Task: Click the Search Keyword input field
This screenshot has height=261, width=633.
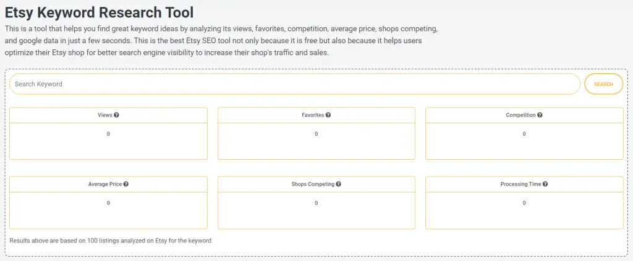Action: coord(295,84)
